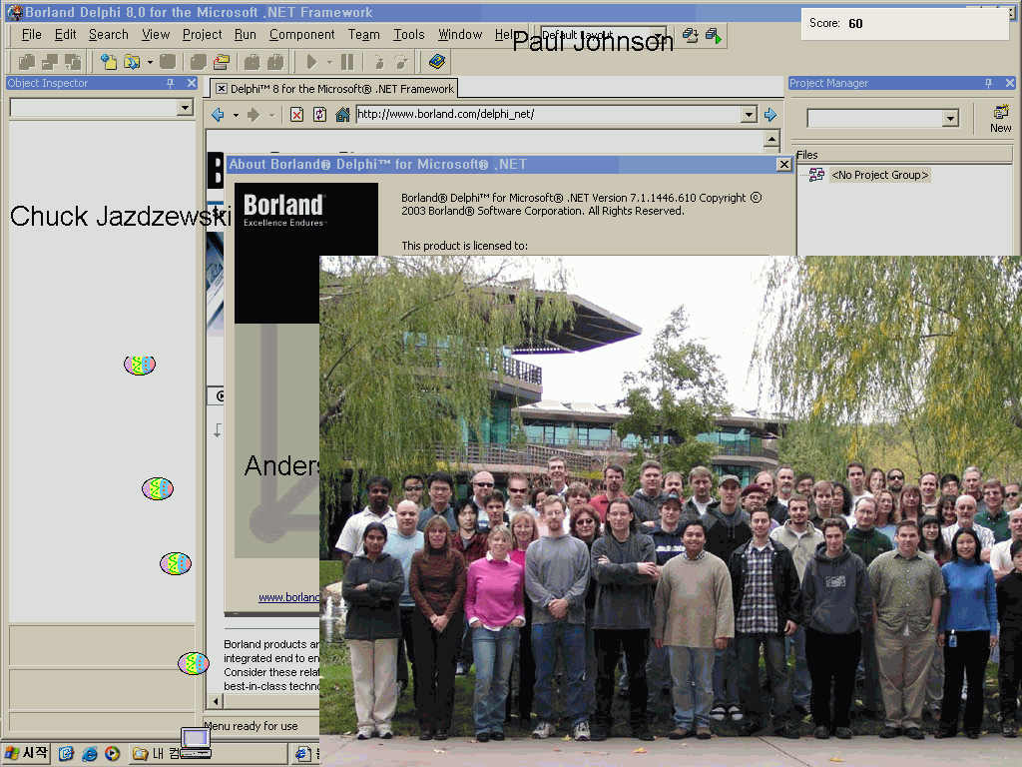Click inside the borland.com URL address field
Viewport: 1022px width, 767px height.
point(547,115)
